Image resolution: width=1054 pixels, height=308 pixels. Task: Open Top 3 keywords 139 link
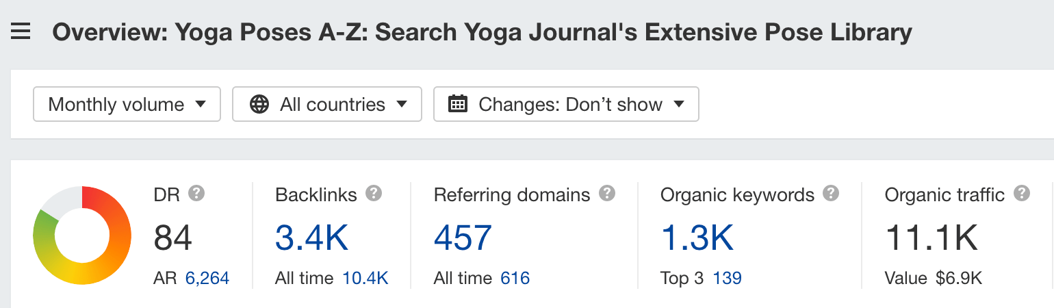coord(727,279)
